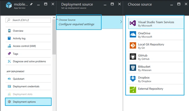This screenshot has width=189, height=111.
Task: Select Local Git Repository source
Action: (156, 46)
